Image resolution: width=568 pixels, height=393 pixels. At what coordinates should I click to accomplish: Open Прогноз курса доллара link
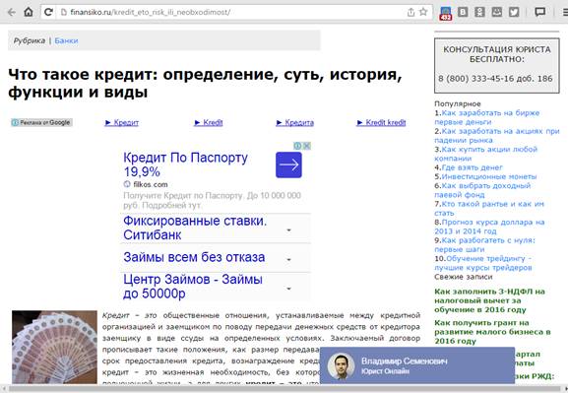(x=489, y=227)
